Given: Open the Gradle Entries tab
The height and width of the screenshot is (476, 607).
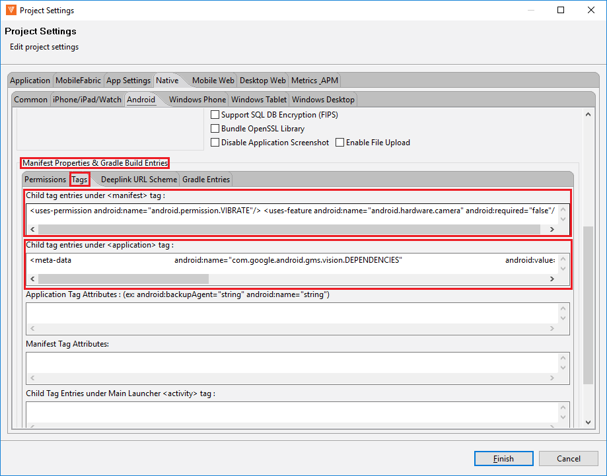Looking at the screenshot, I should tap(206, 180).
